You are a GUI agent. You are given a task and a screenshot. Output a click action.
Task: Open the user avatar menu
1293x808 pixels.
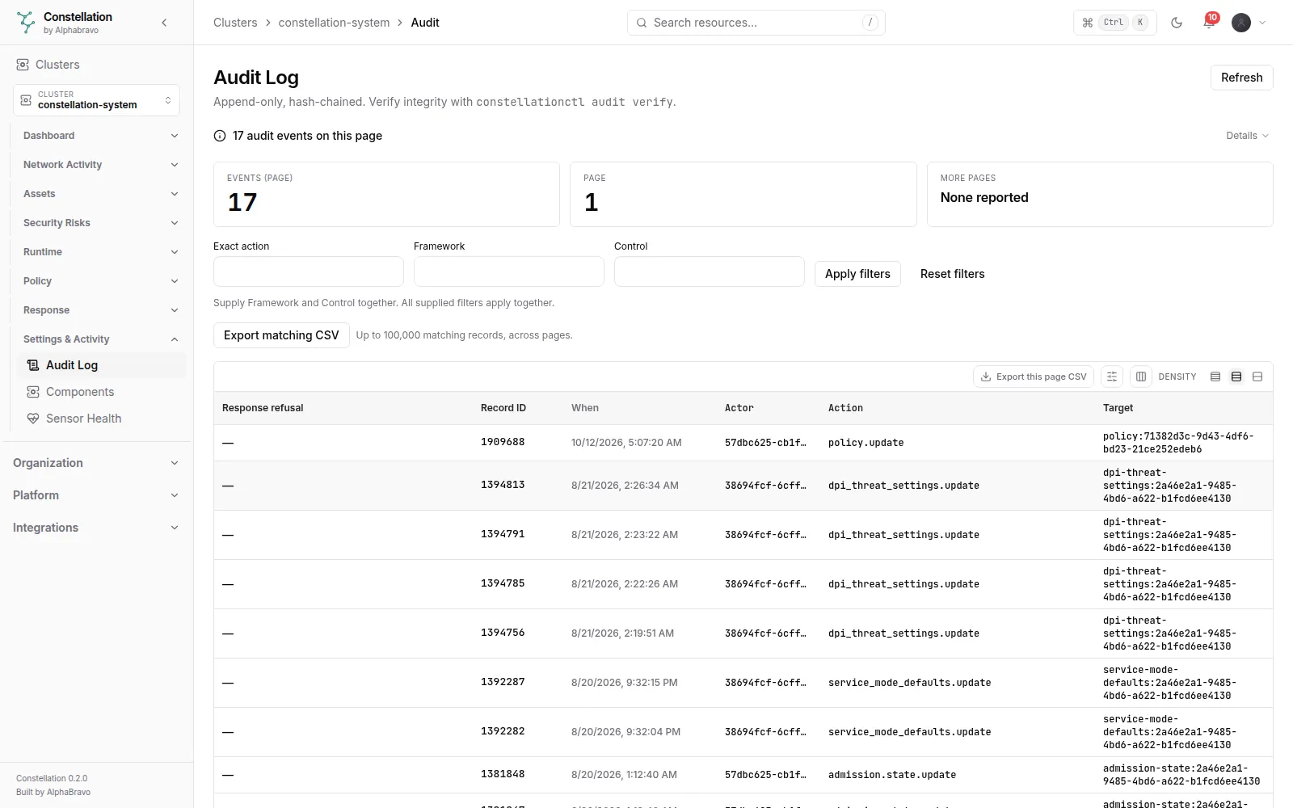coord(1249,23)
